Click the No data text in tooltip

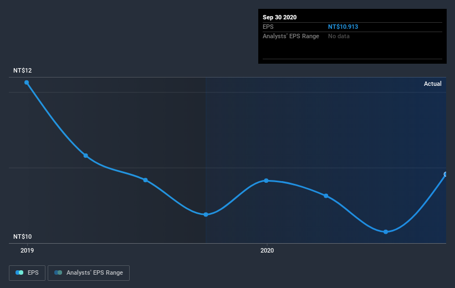pos(339,36)
